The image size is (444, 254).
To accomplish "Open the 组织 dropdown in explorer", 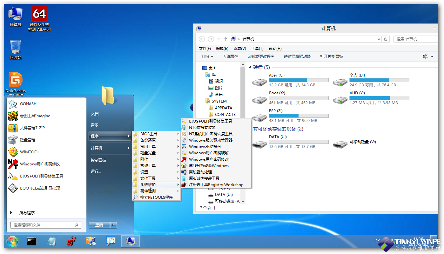I will [x=207, y=56].
